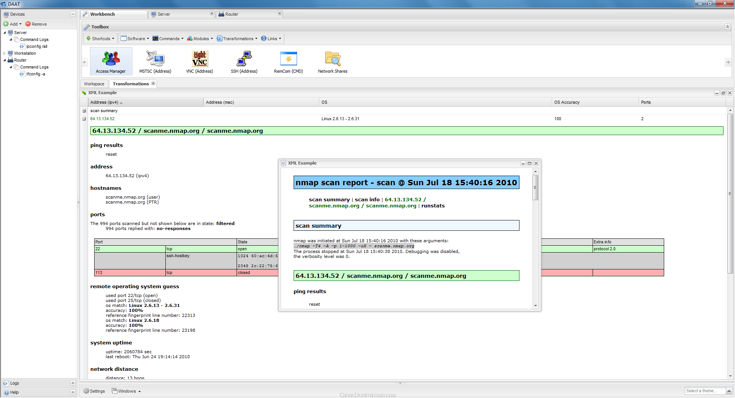Click the green Add device icon
Screen dimensions: 735x398
click(x=6, y=24)
